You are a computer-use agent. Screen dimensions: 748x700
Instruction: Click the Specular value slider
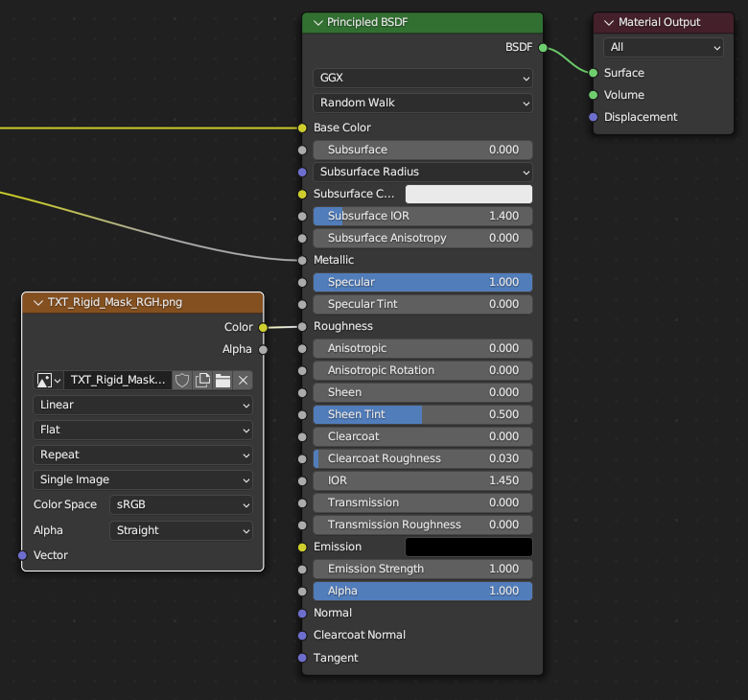422,282
